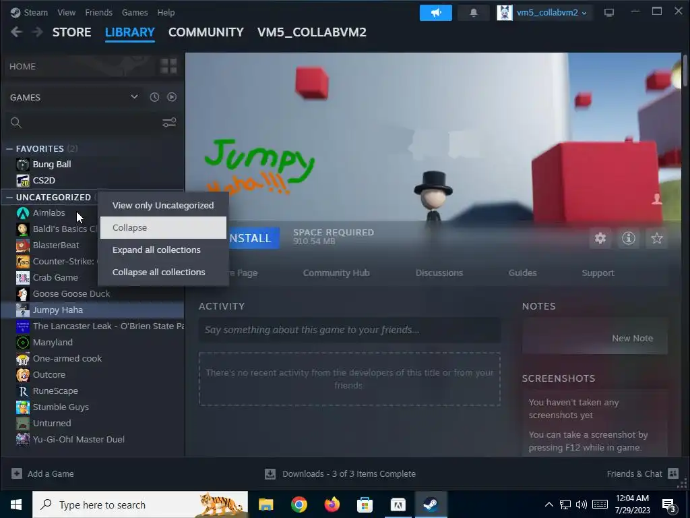Click the Downloads tray icon
Screen dimensions: 690x518
270,473
